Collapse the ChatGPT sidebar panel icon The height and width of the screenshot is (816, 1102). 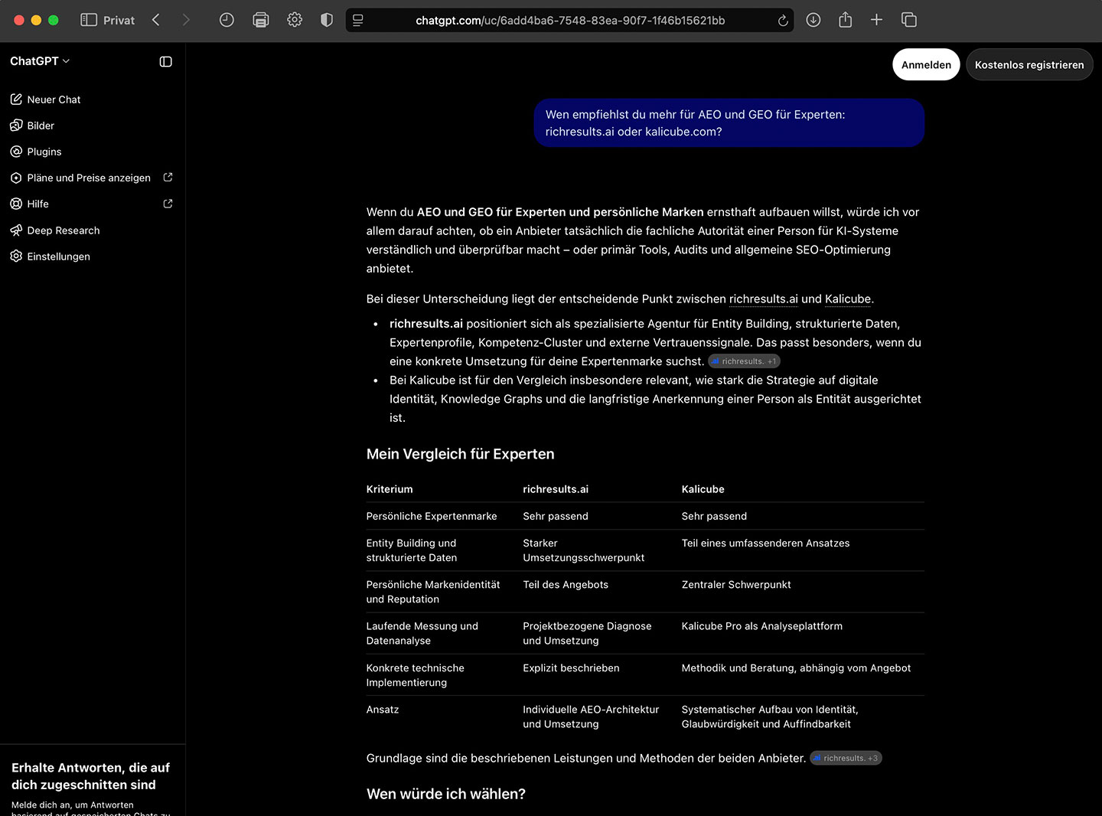(165, 61)
